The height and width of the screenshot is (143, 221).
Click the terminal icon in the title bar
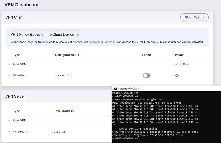coord(115,89)
